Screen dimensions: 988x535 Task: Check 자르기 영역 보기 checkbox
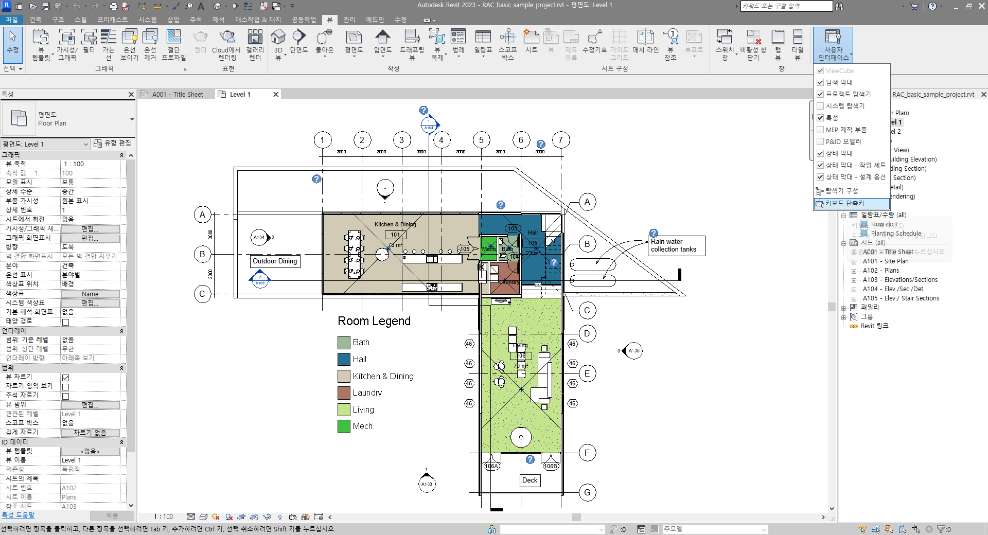tap(65, 387)
